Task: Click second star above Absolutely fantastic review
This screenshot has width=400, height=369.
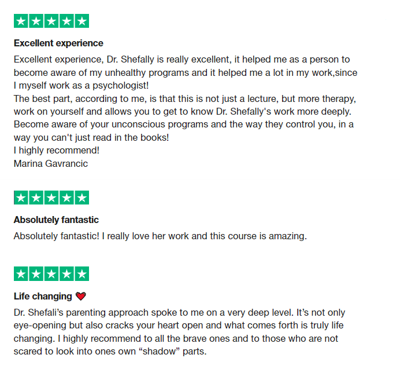Action: (x=36, y=198)
